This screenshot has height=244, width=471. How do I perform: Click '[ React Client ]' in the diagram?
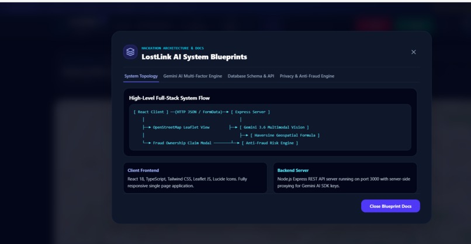(151, 112)
